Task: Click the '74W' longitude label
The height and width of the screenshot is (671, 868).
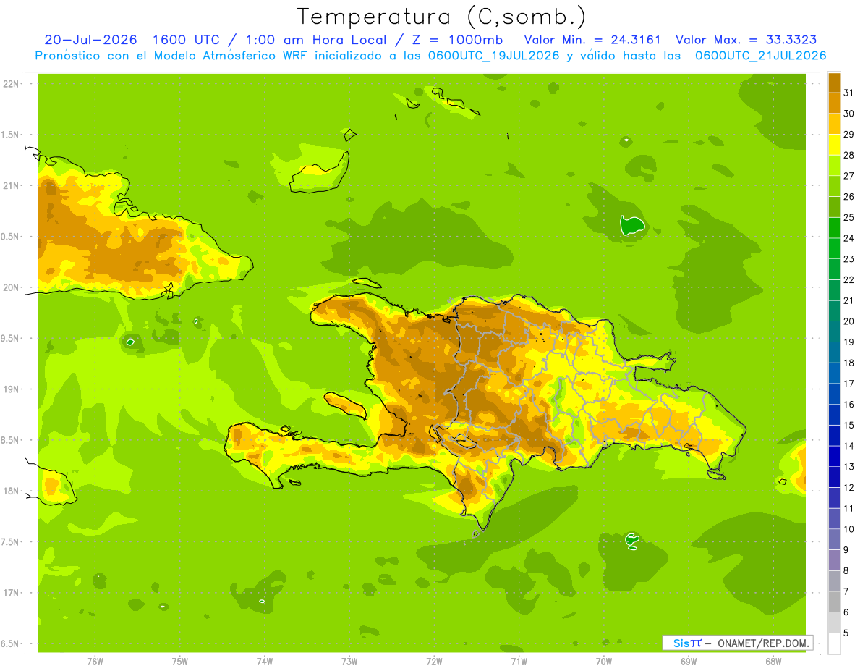Action: [265, 662]
